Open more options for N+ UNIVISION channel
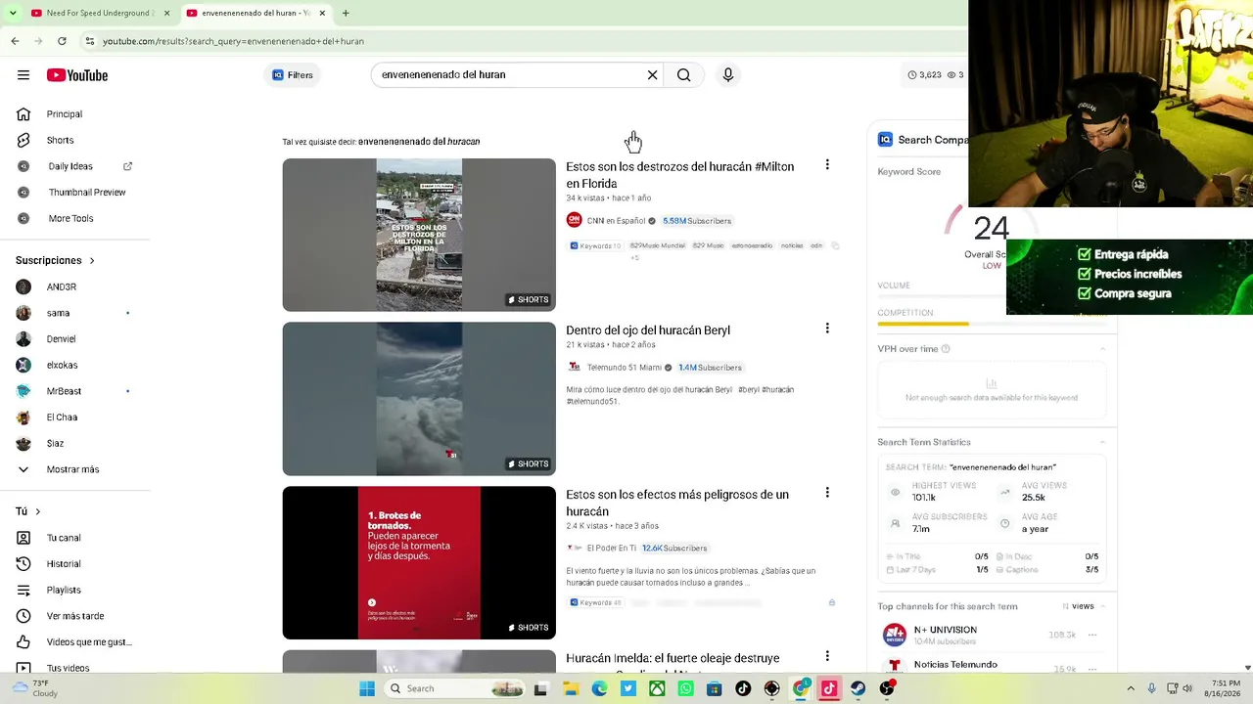 click(x=1092, y=635)
